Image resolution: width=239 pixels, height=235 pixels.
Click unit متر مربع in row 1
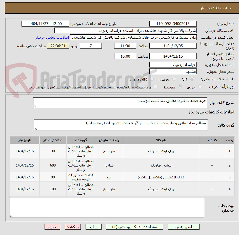(x=109, y=151)
